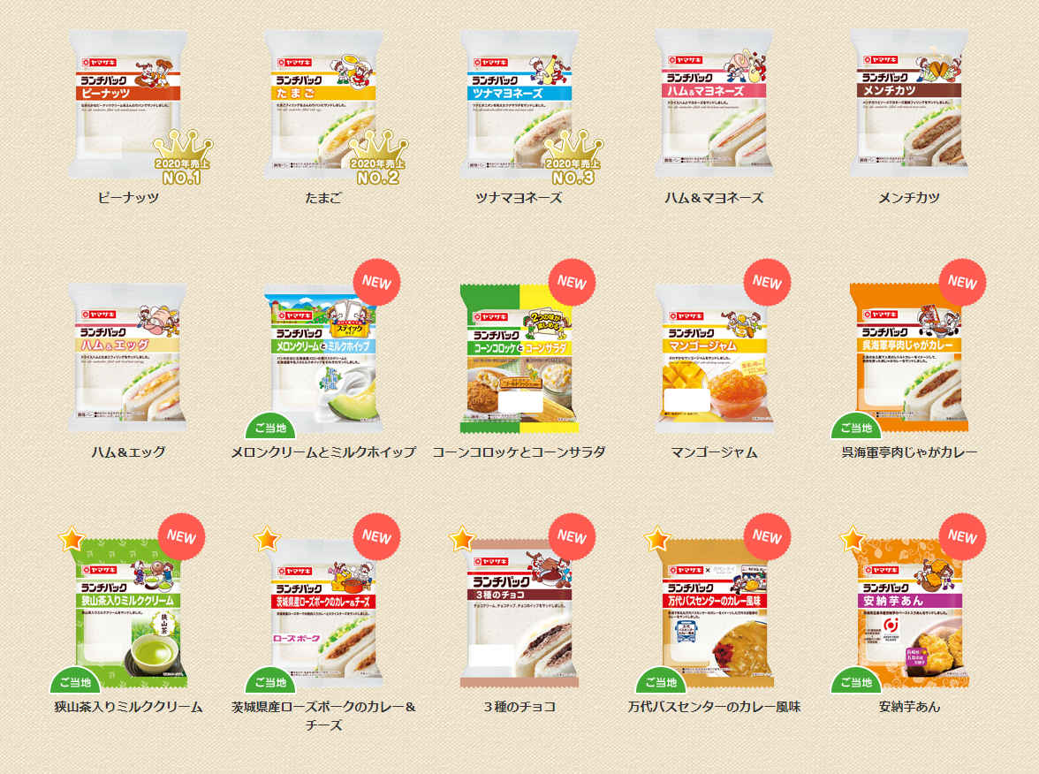Click the star icon on 狭山茶入りミルククリーム
1039x774 pixels.
pyautogui.click(x=71, y=539)
